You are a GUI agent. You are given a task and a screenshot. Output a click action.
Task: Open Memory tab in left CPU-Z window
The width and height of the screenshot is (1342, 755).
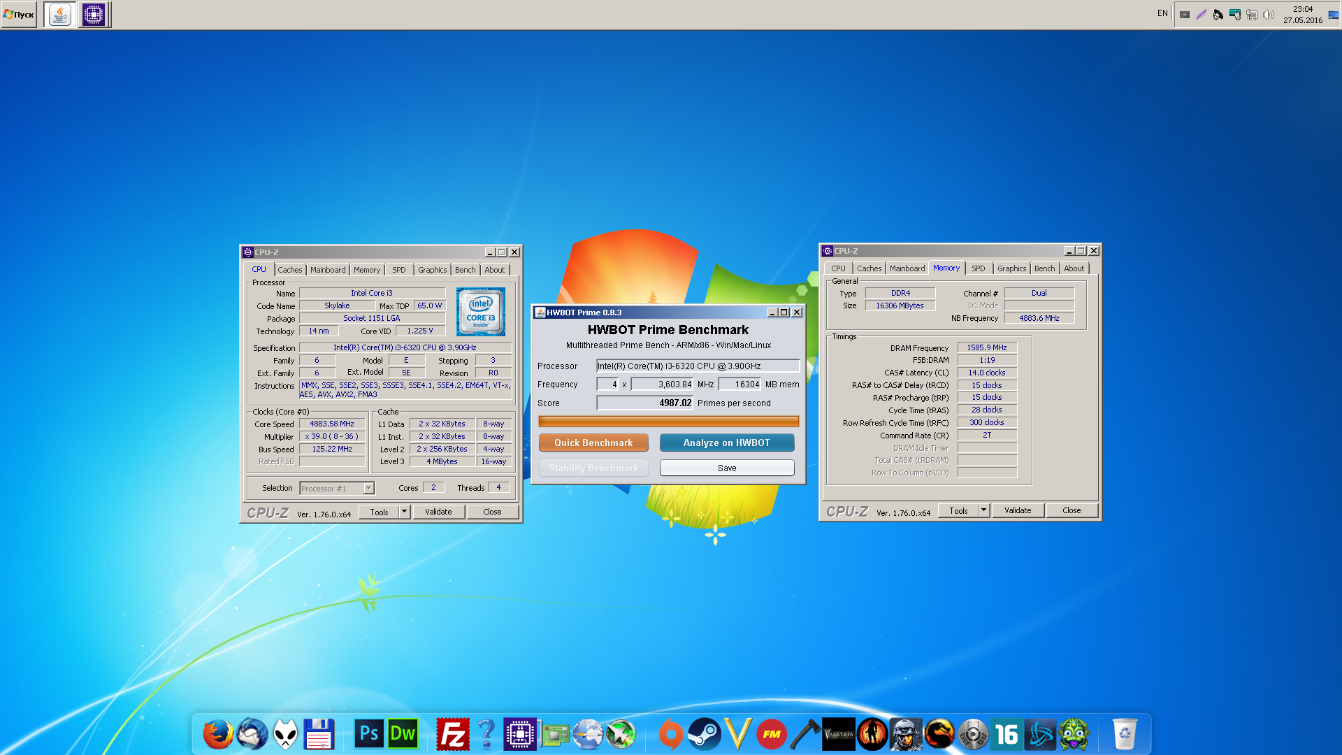click(367, 270)
